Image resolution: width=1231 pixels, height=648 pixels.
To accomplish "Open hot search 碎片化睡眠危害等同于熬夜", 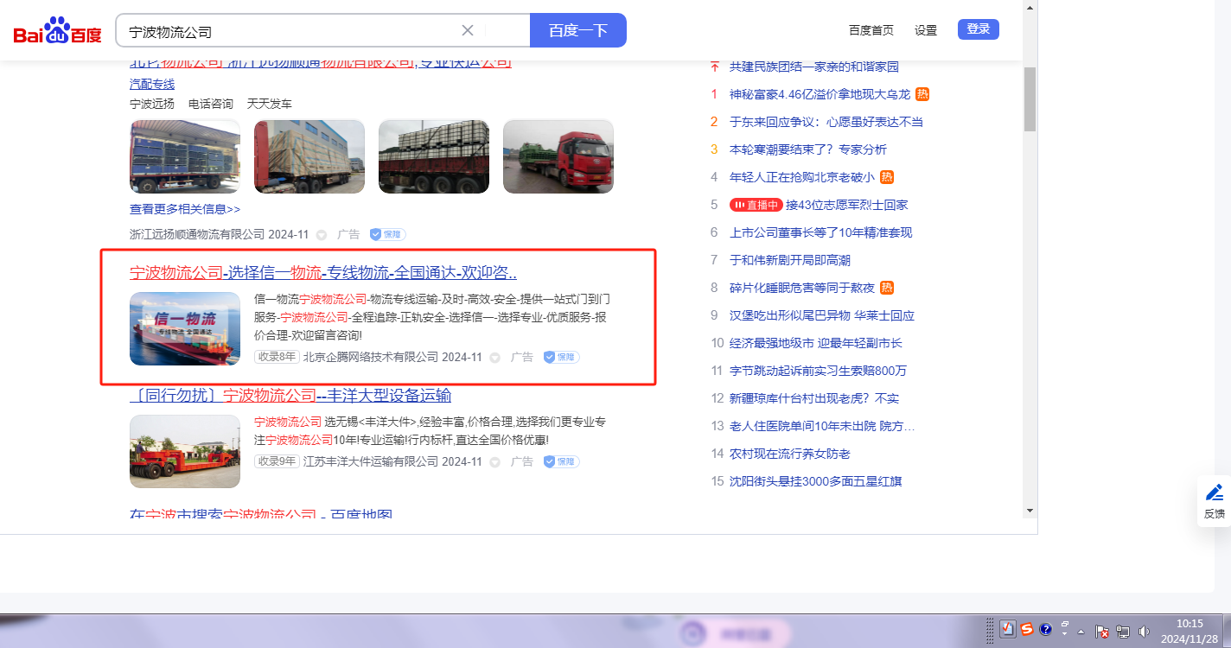I will pos(801,288).
